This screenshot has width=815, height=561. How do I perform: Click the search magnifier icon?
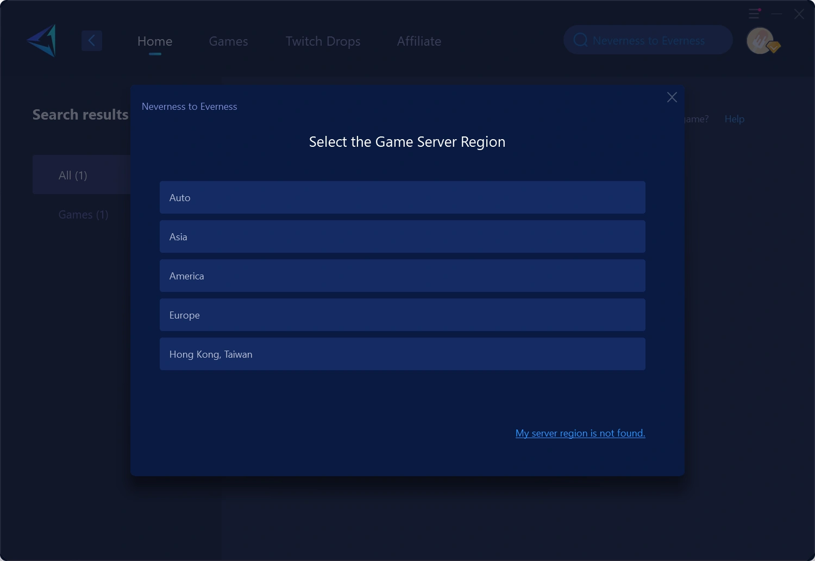[580, 40]
